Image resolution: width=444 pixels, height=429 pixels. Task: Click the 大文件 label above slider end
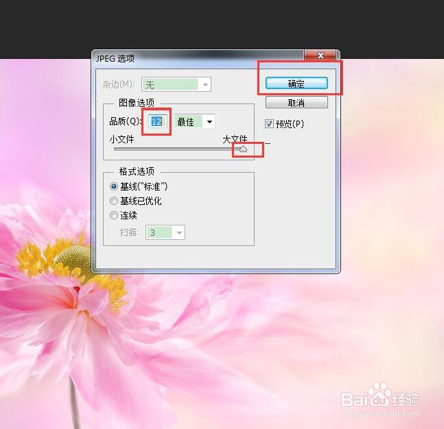(x=235, y=139)
